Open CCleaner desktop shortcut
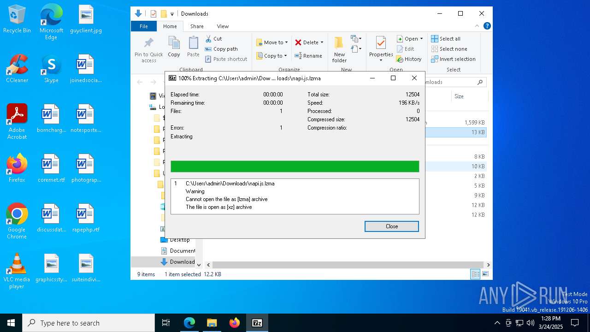This screenshot has height=332, width=590. tap(17, 69)
